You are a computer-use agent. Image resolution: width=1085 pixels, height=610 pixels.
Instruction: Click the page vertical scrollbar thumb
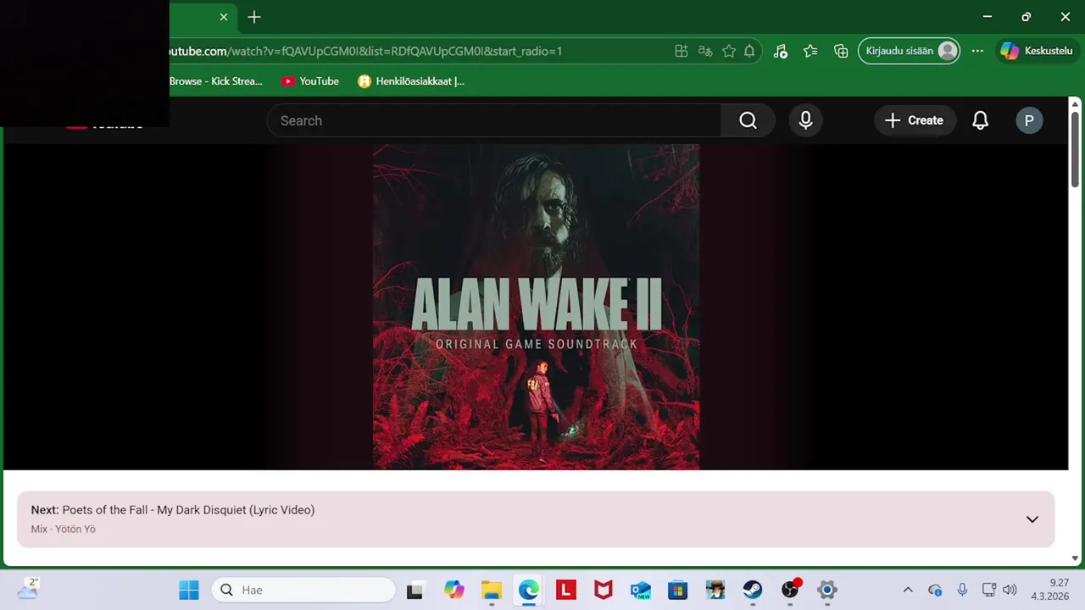[x=1075, y=148]
